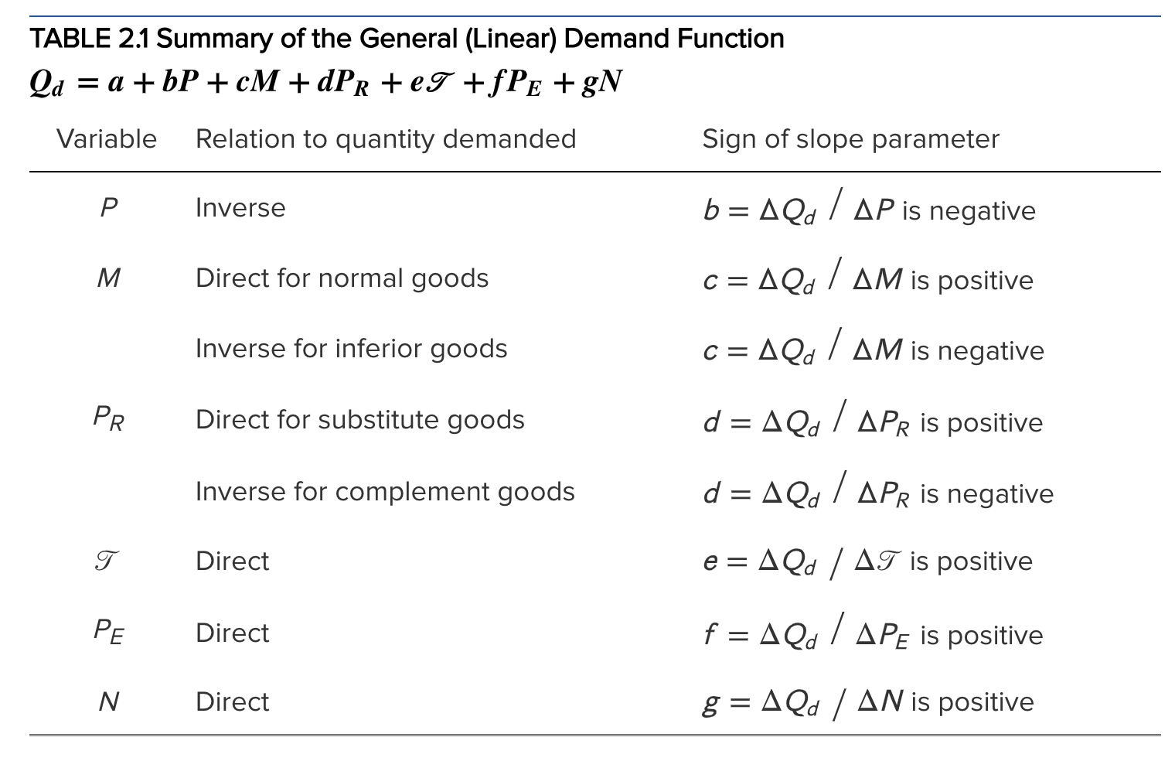Screen dimensions: 1175x761
Task: Click "Direct for substitute goods" text
Action: (359, 420)
